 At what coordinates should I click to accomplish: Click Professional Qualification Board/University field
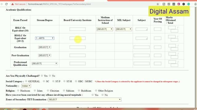click(78, 64)
